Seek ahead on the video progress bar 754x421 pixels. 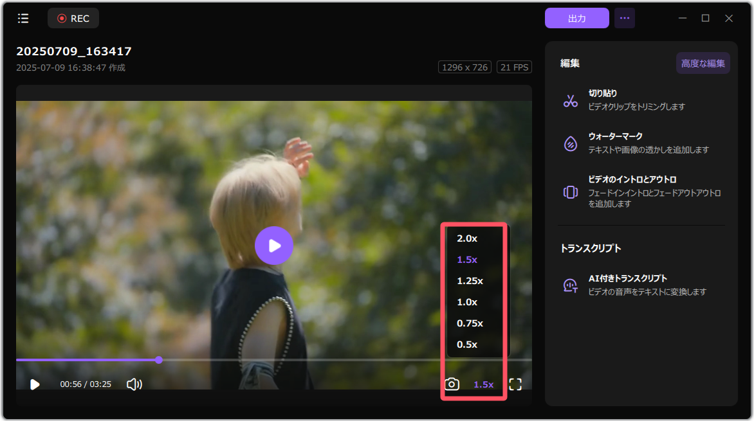click(322, 360)
